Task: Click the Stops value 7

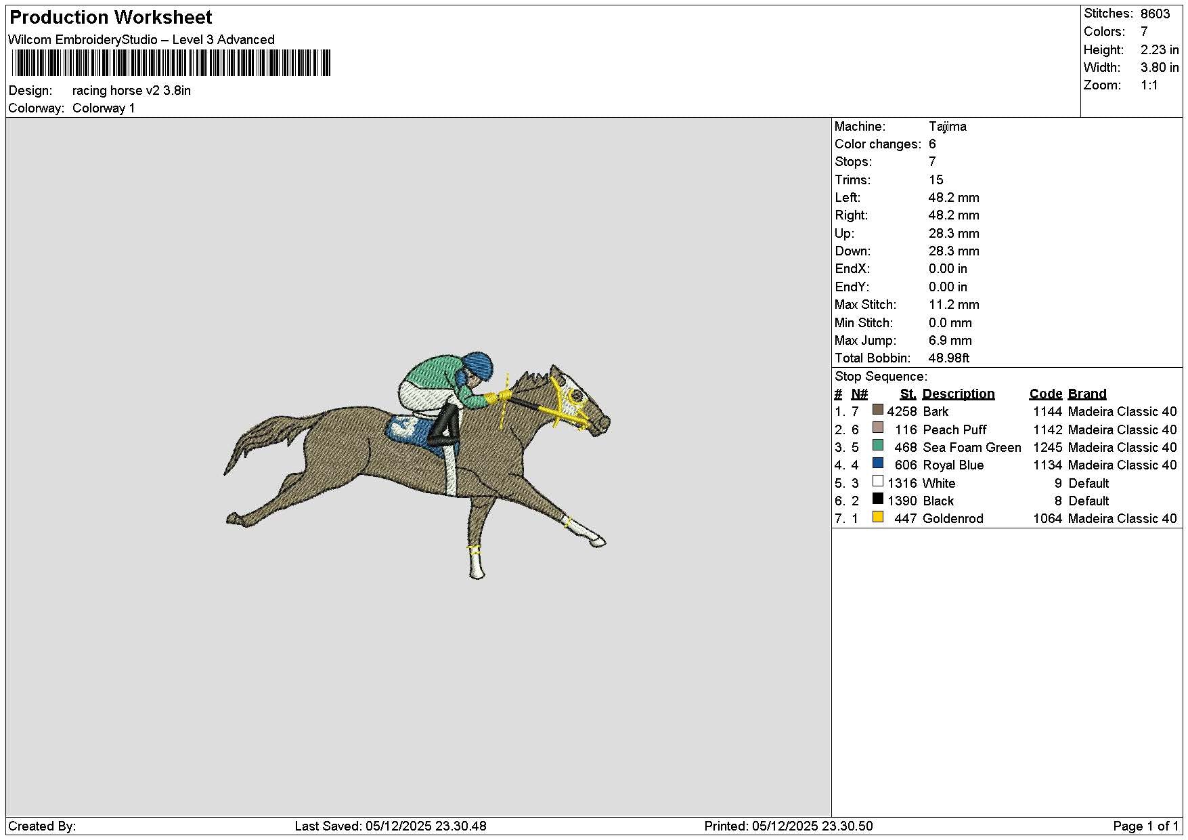Action: tap(932, 161)
